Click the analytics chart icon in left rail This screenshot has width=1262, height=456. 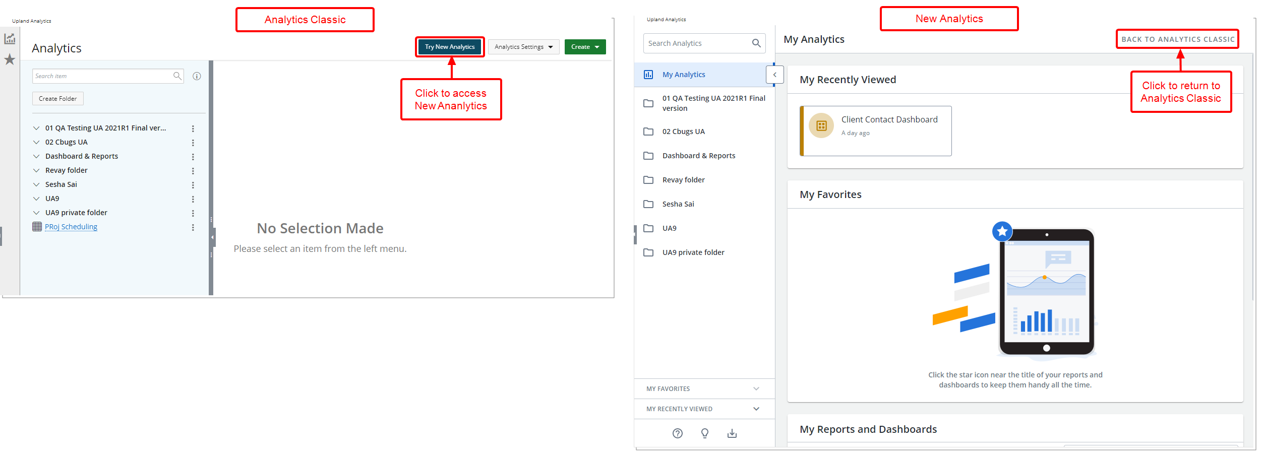(x=10, y=39)
